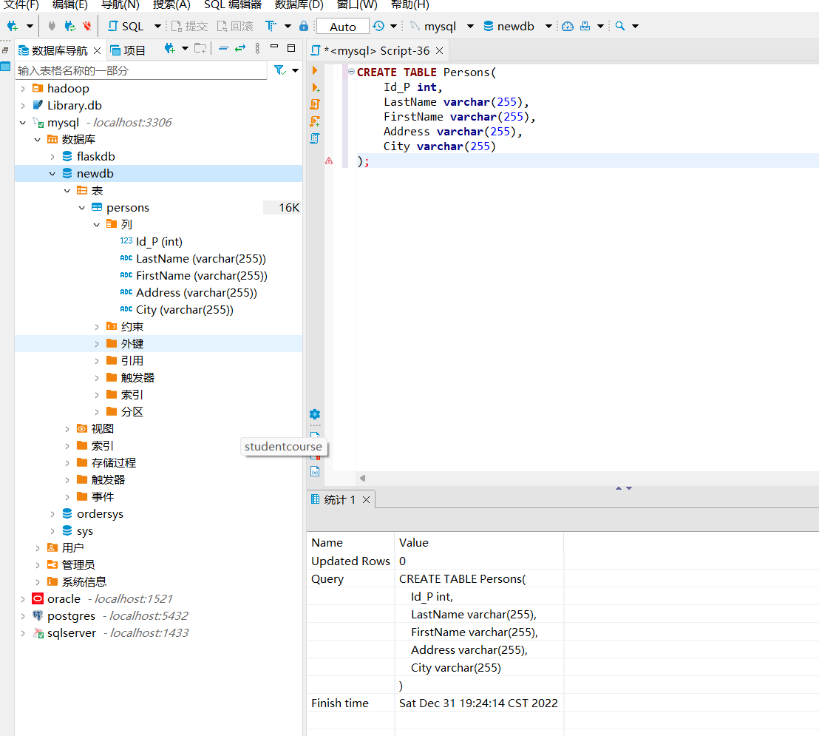Click execute script in separate tabs icon
Viewport: 819px width, 736px height.
point(315,122)
